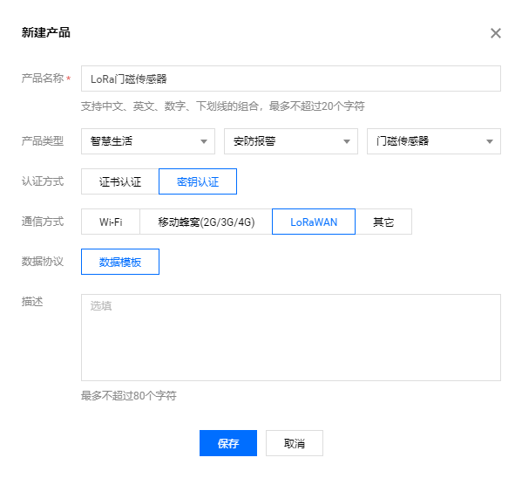Select 数据模板 data protocol option

click(120, 262)
